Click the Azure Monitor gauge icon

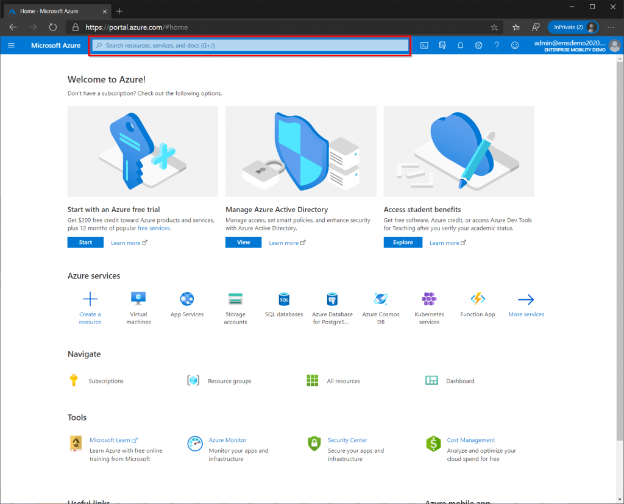195,444
